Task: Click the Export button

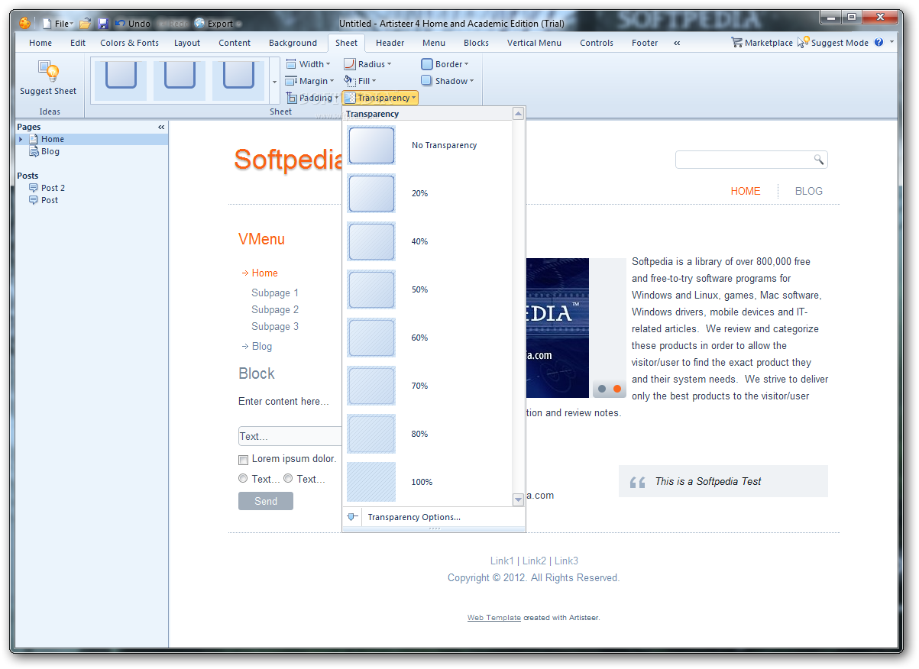Action: [x=218, y=24]
